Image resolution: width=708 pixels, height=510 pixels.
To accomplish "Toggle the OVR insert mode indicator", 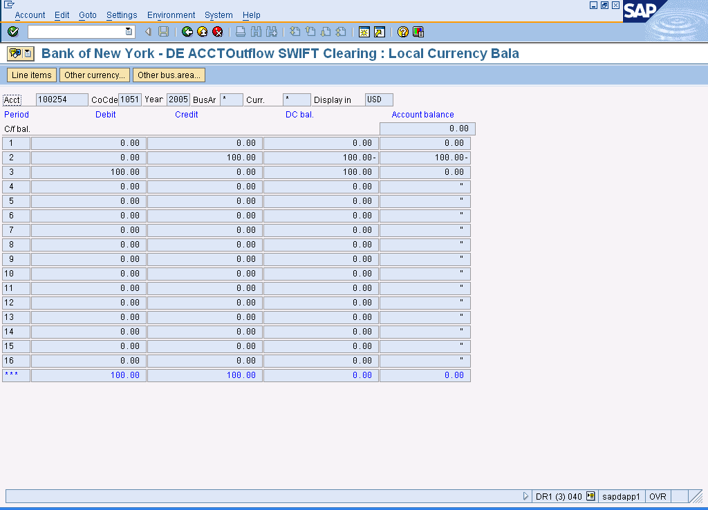I will (x=658, y=496).
